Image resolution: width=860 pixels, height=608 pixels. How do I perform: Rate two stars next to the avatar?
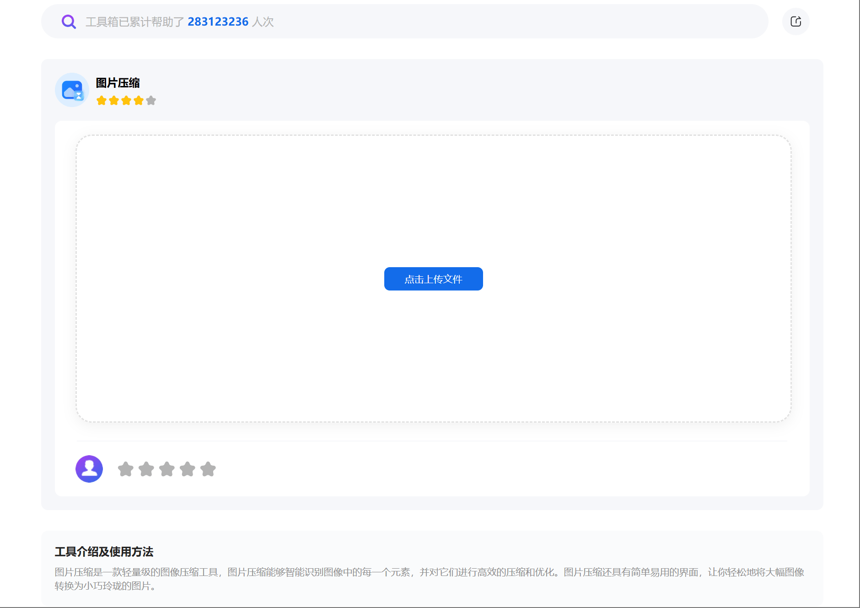[146, 469]
